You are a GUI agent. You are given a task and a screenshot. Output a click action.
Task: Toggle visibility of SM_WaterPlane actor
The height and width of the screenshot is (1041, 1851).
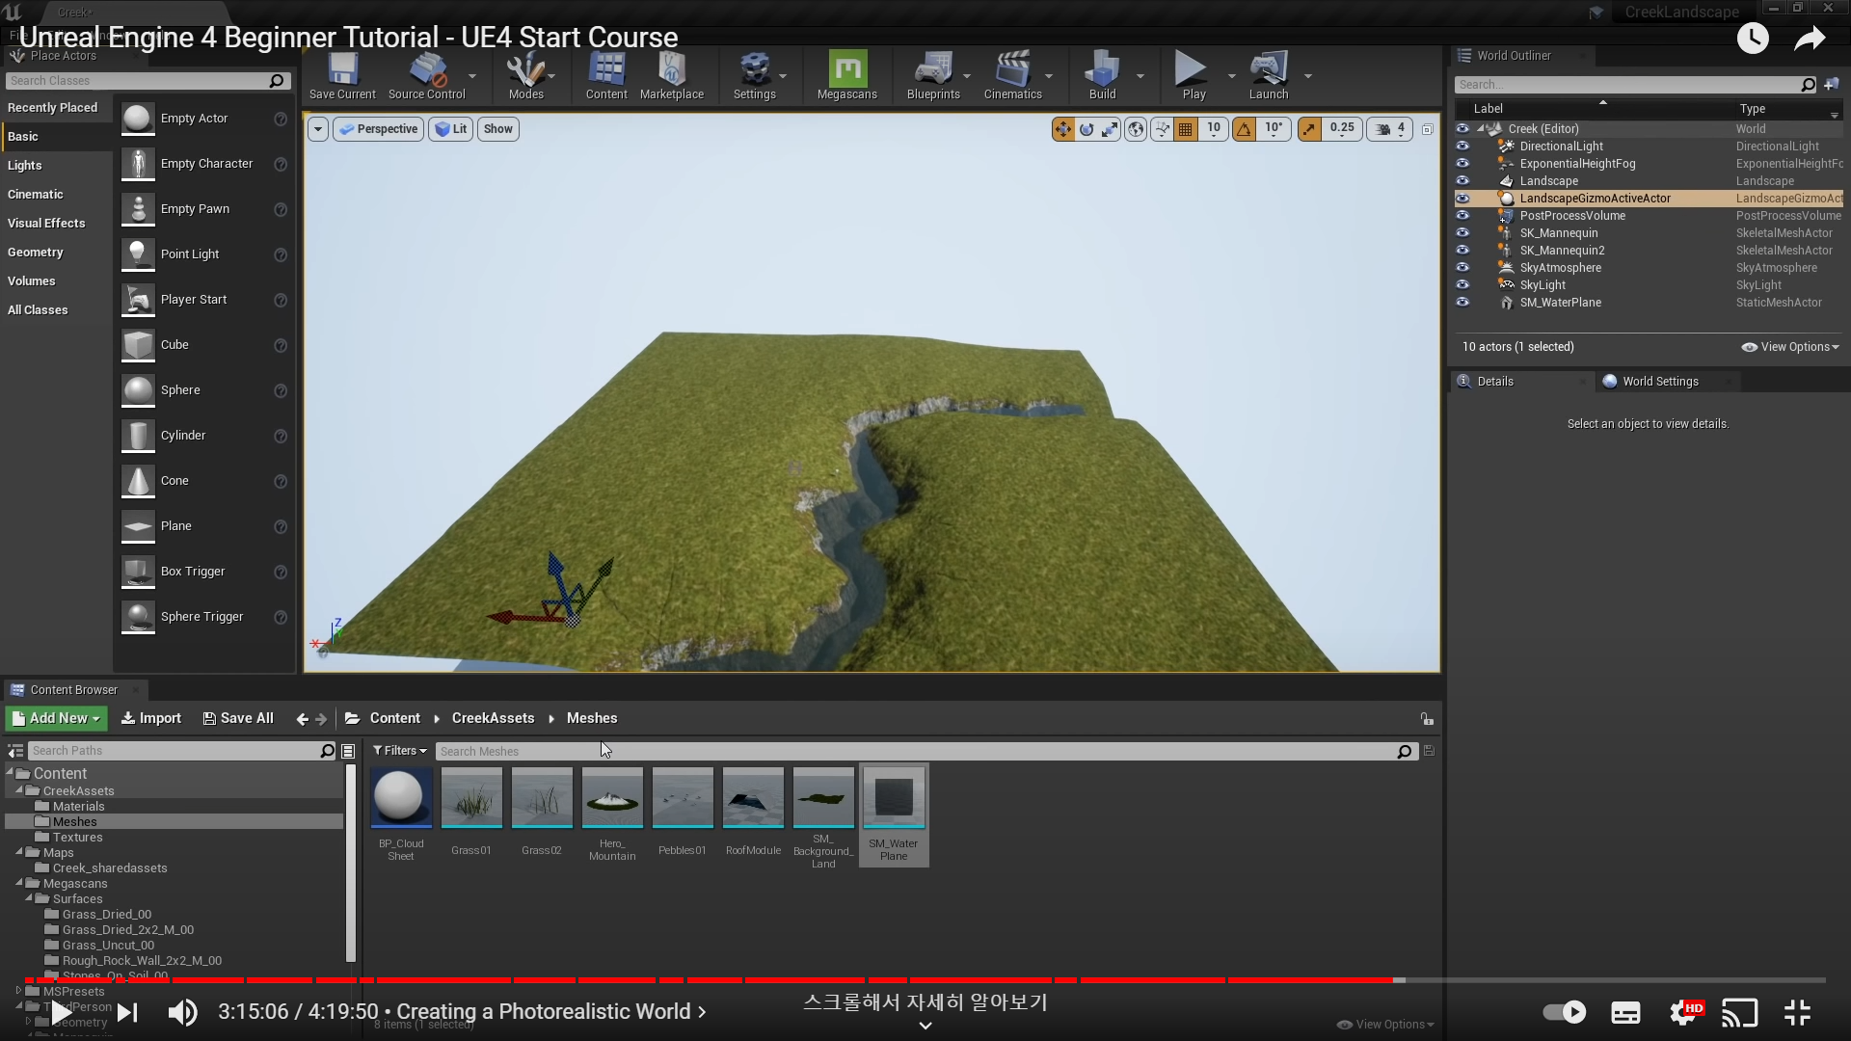pos(1462,303)
